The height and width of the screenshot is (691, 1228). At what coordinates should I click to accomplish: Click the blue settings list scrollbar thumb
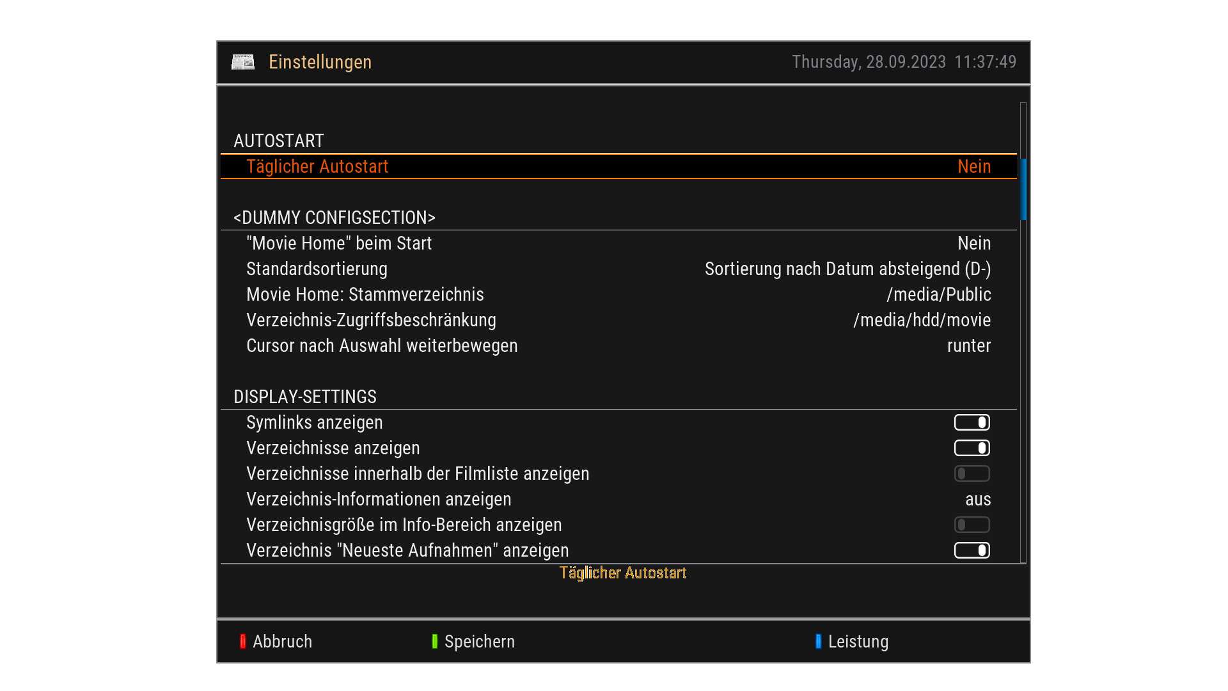coord(1023,189)
